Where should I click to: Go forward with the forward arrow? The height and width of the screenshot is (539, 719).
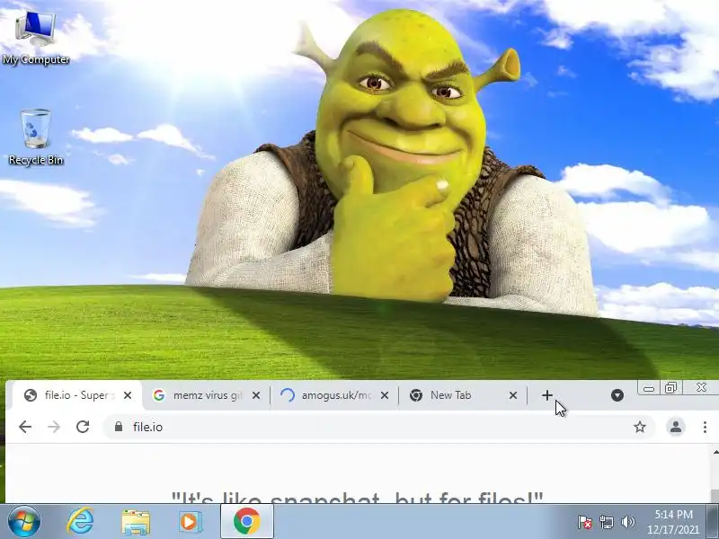pyautogui.click(x=54, y=428)
